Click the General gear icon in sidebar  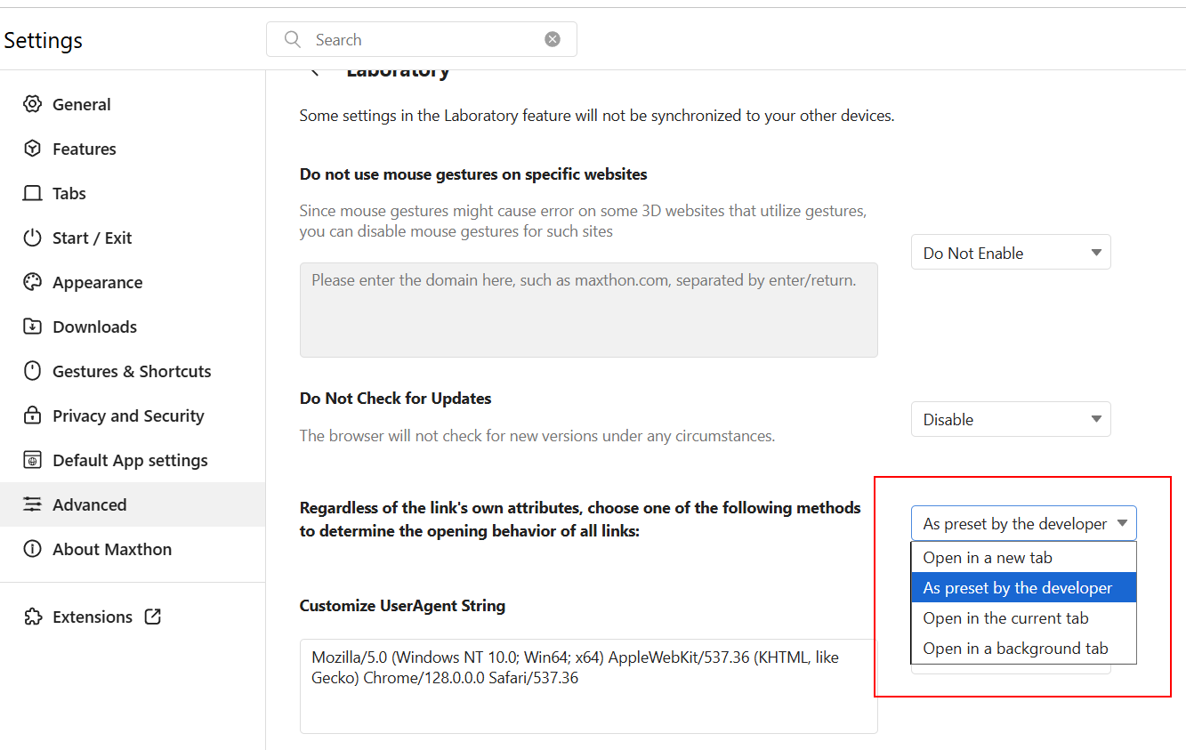(33, 104)
